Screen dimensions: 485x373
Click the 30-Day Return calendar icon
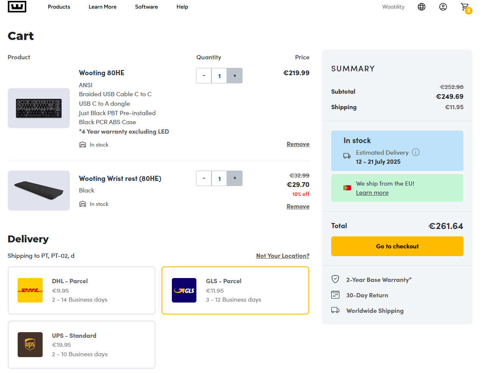(335, 295)
